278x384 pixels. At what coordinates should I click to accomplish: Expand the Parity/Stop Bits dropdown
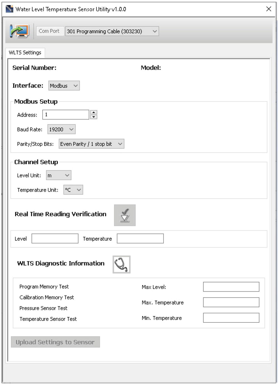pyautogui.click(x=91, y=144)
